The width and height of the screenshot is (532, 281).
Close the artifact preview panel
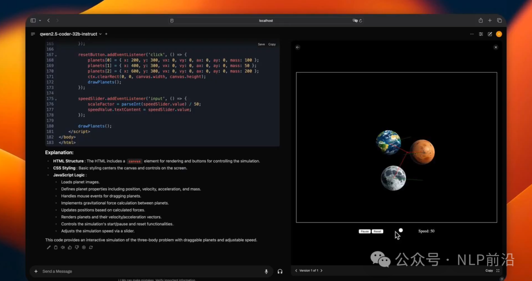496,47
